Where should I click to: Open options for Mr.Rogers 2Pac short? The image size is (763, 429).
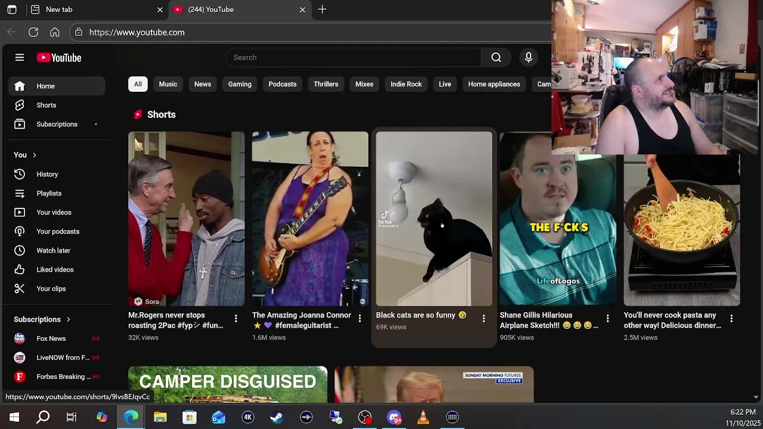[x=236, y=319]
